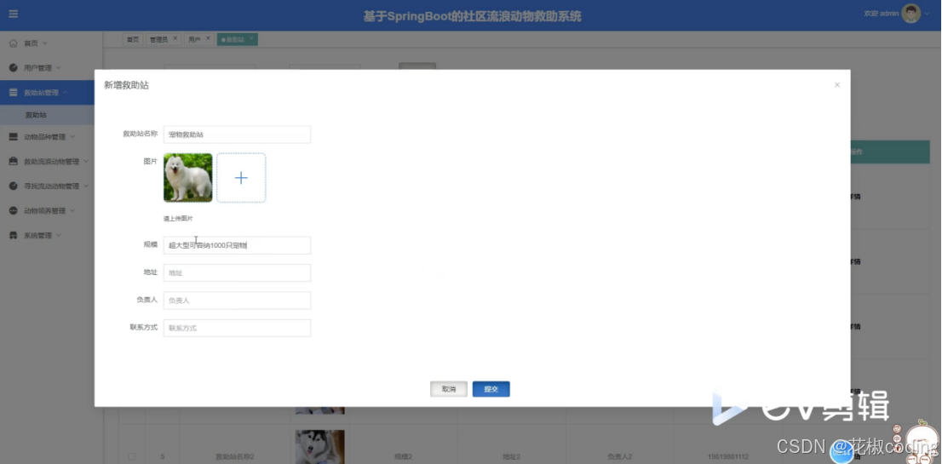Collapse the 救助站管理 sidebar menu
This screenshot has height=464, width=942.
coord(65,93)
